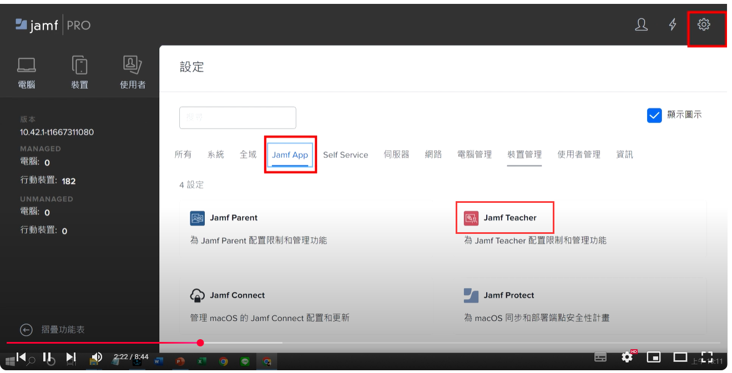Open the settings gear icon in Jamf header
This screenshot has height=373, width=732.
pos(704,25)
